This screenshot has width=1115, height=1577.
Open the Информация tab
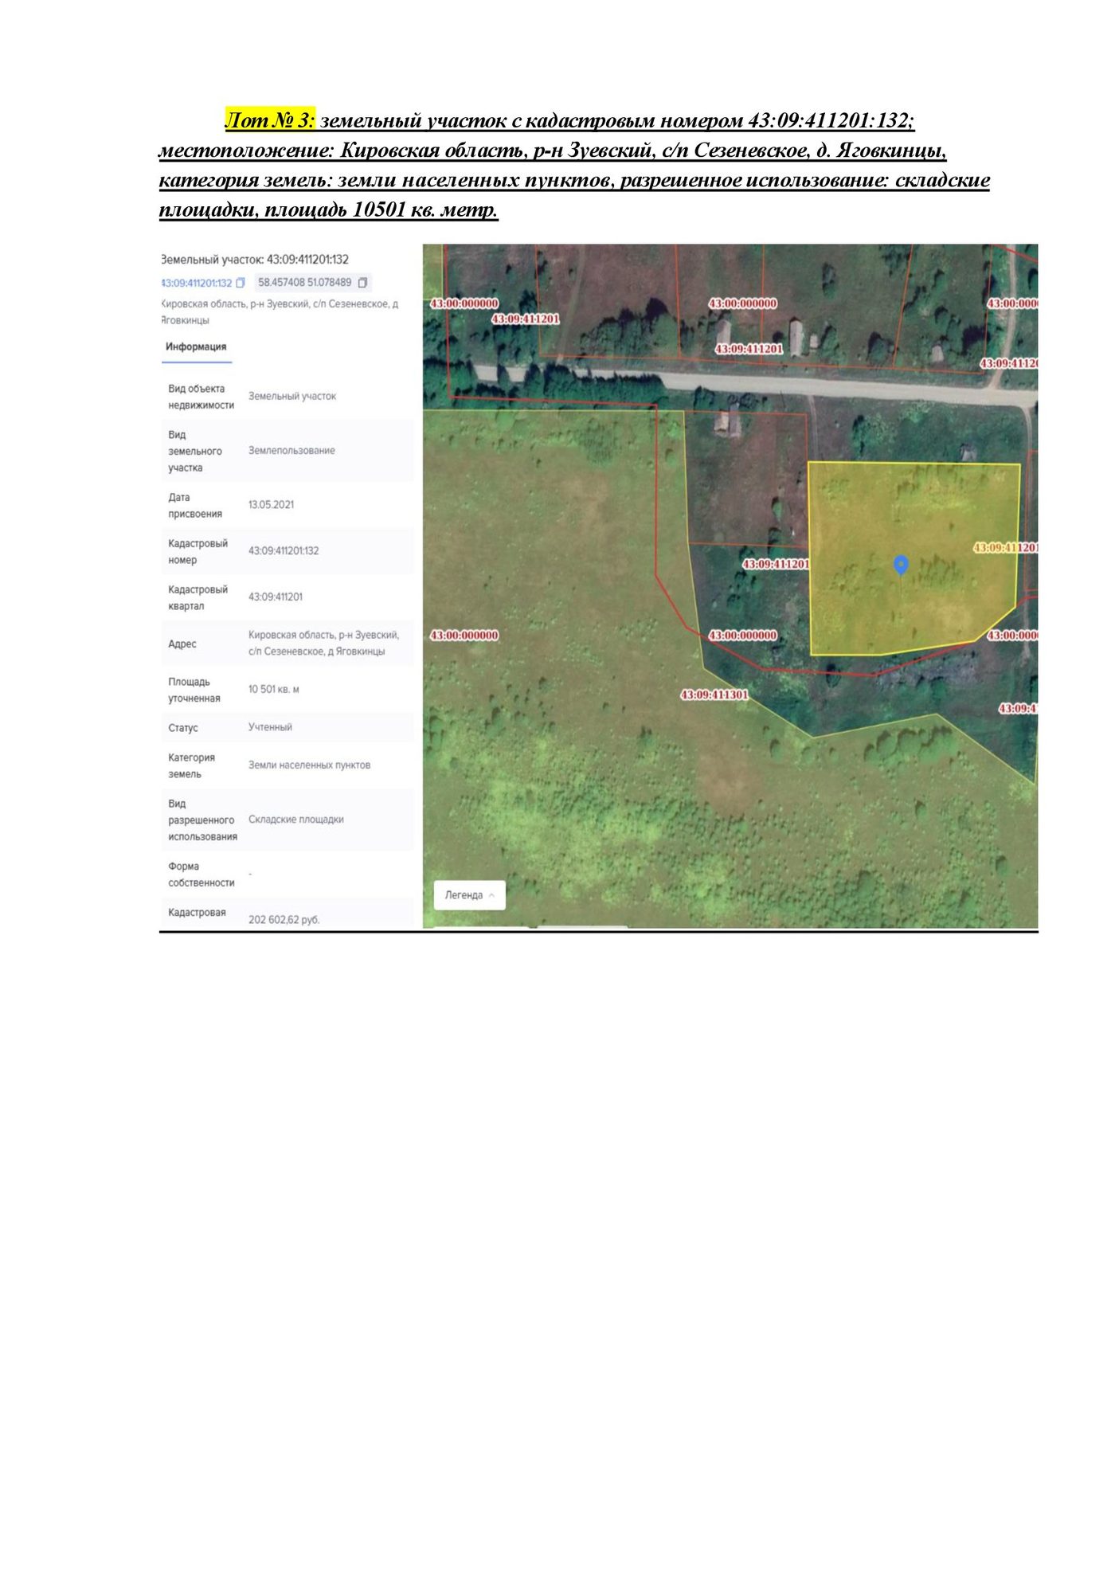point(196,347)
